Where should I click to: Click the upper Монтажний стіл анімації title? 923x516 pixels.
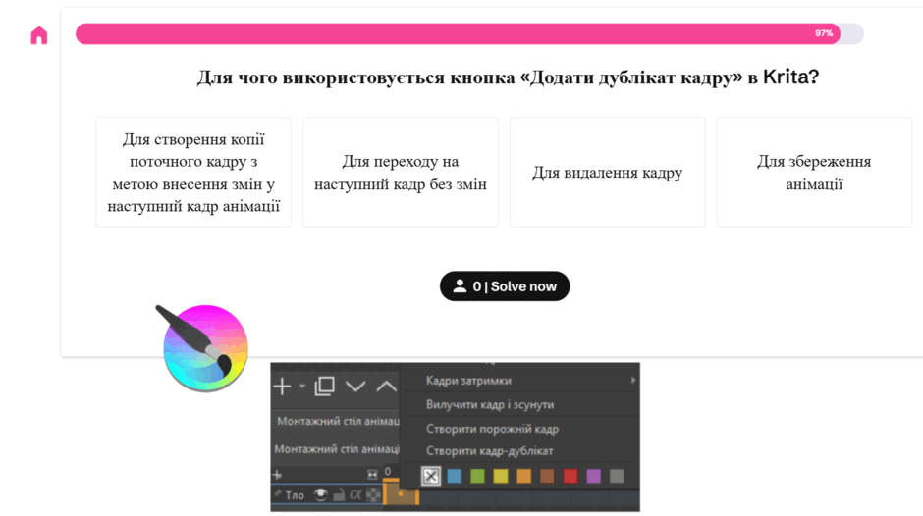[338, 421]
